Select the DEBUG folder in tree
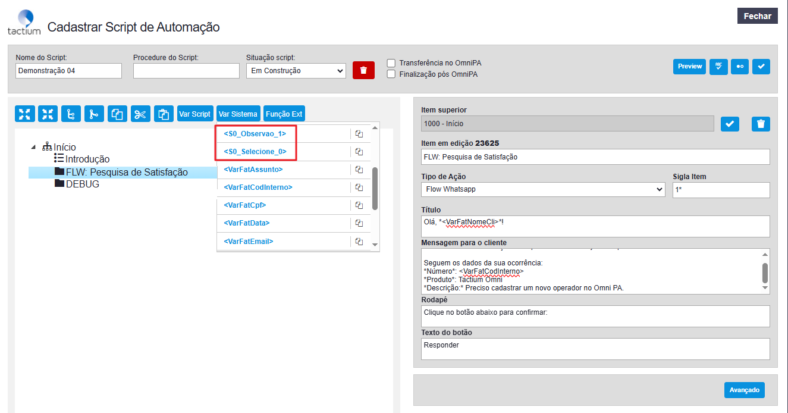 pyautogui.click(x=82, y=184)
